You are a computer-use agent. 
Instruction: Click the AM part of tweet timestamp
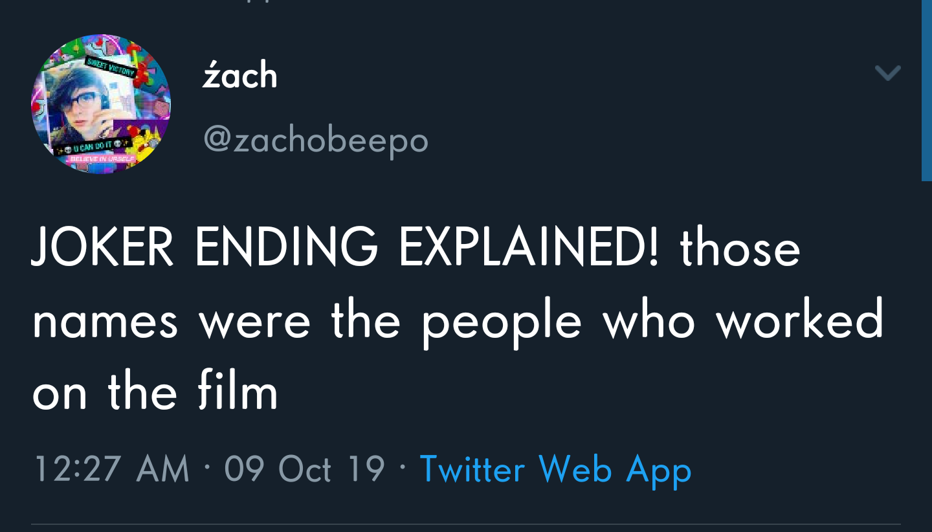point(164,469)
